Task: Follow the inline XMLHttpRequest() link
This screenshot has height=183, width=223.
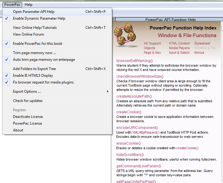Action: click(x=146, y=132)
